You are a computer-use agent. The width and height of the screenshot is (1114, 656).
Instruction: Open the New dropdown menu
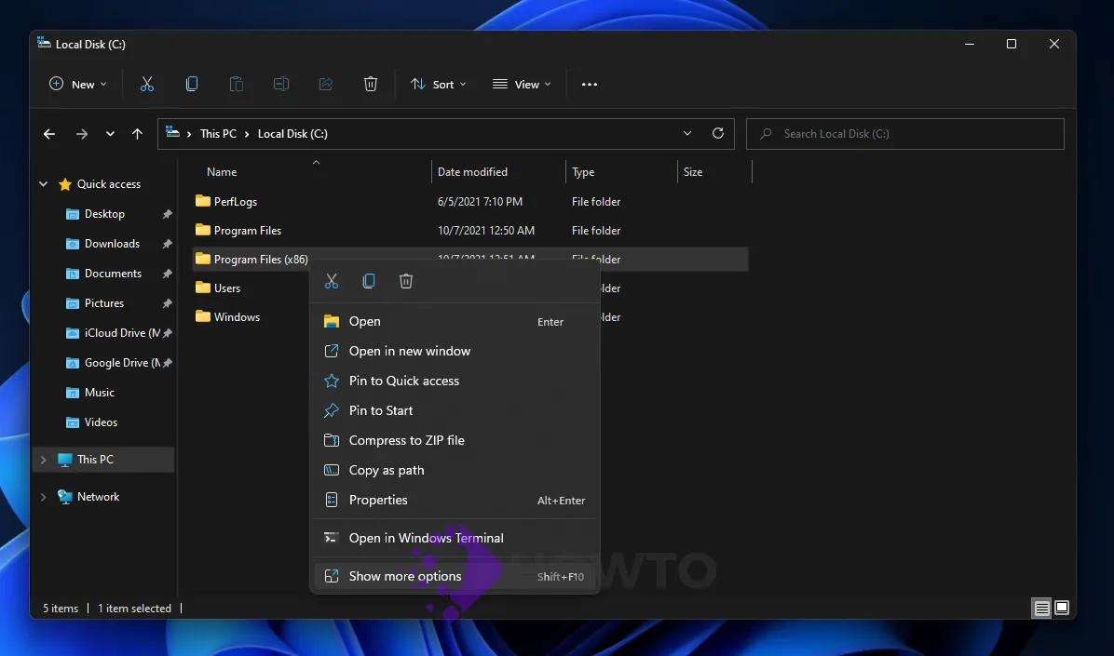click(x=78, y=84)
